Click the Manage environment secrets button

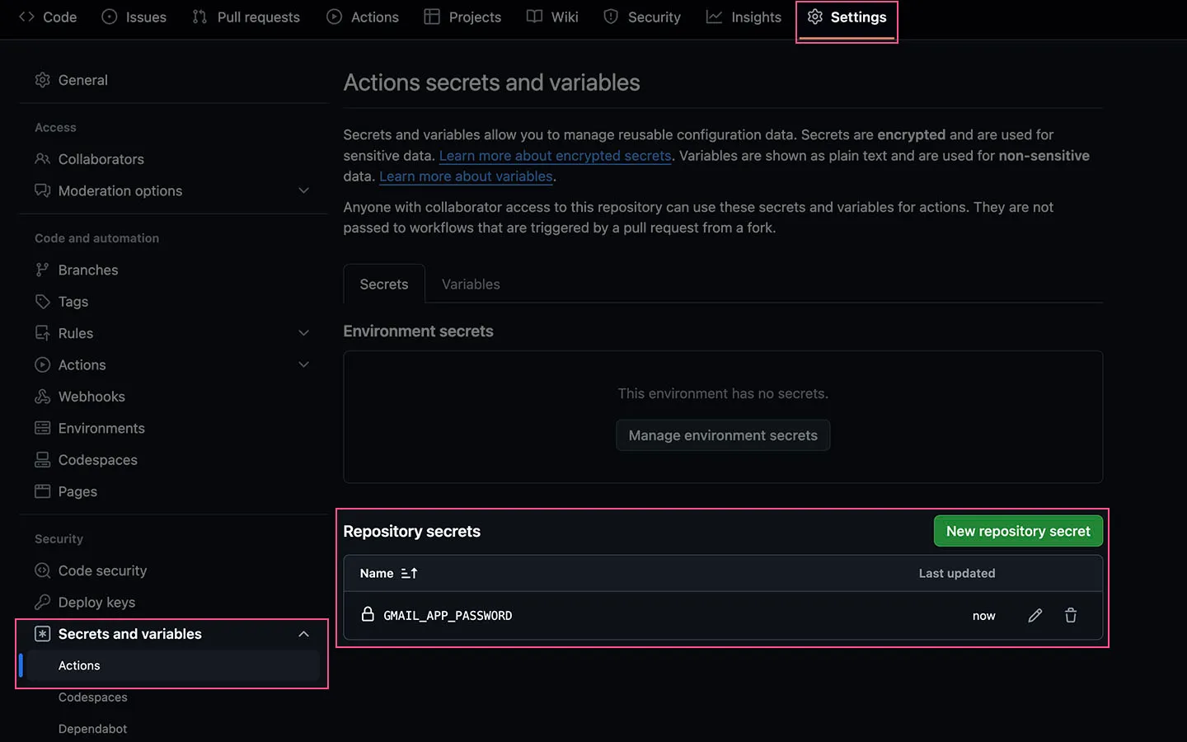click(x=723, y=435)
